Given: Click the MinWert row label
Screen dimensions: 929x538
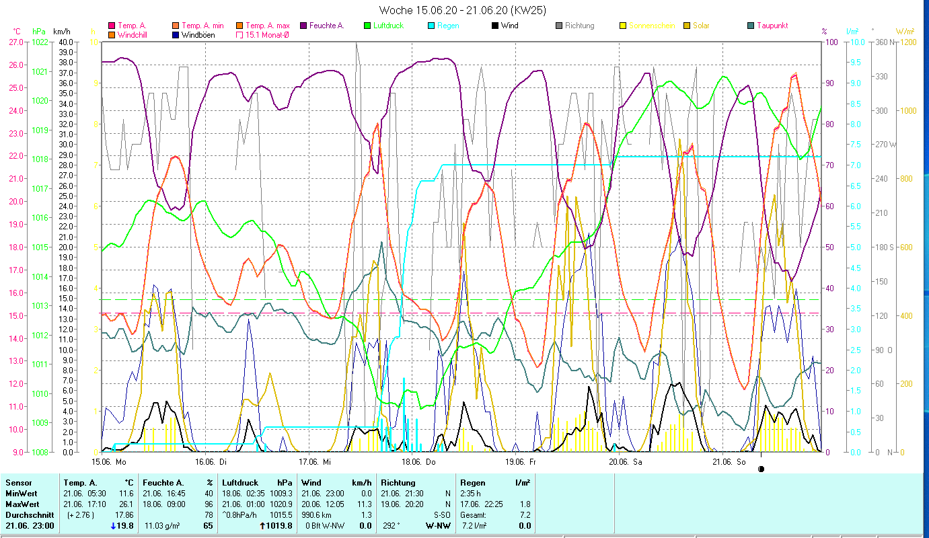Looking at the screenshot, I should coord(22,494).
